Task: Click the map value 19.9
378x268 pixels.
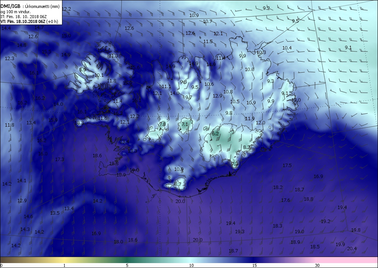Action: (341, 245)
